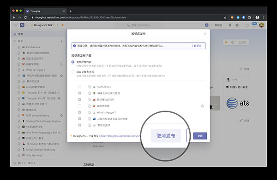Screen dimensions: 277x180
Task: Open the published thoughts.teambition.com share link
Action: [x=120, y=136]
